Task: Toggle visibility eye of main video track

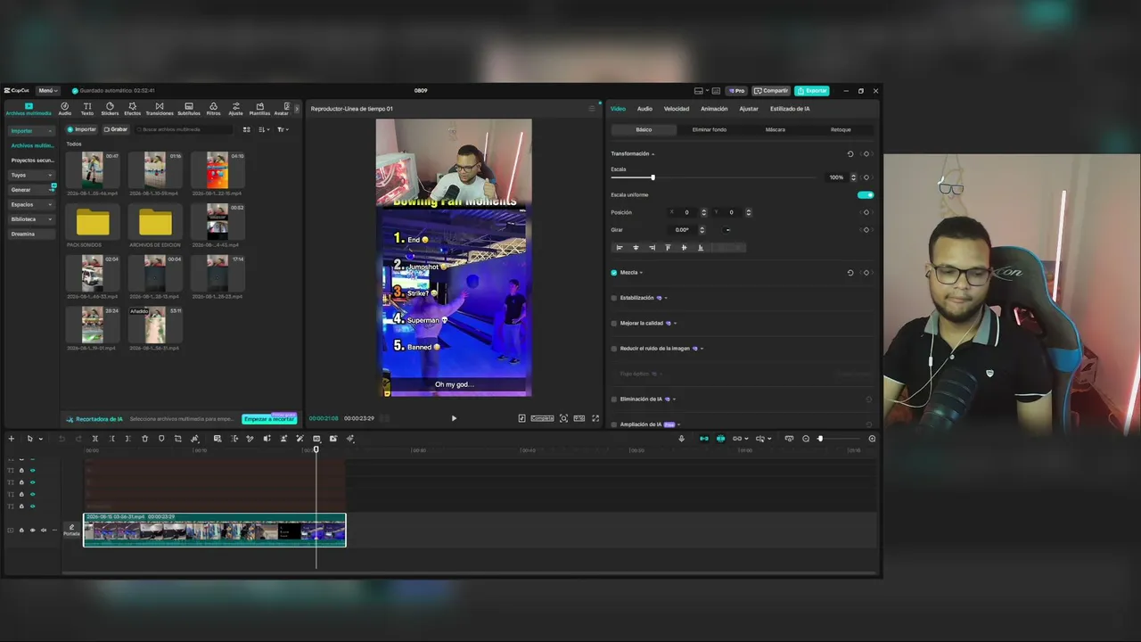Action: click(33, 531)
